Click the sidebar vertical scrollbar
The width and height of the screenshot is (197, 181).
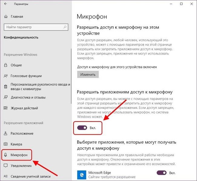point(71,76)
